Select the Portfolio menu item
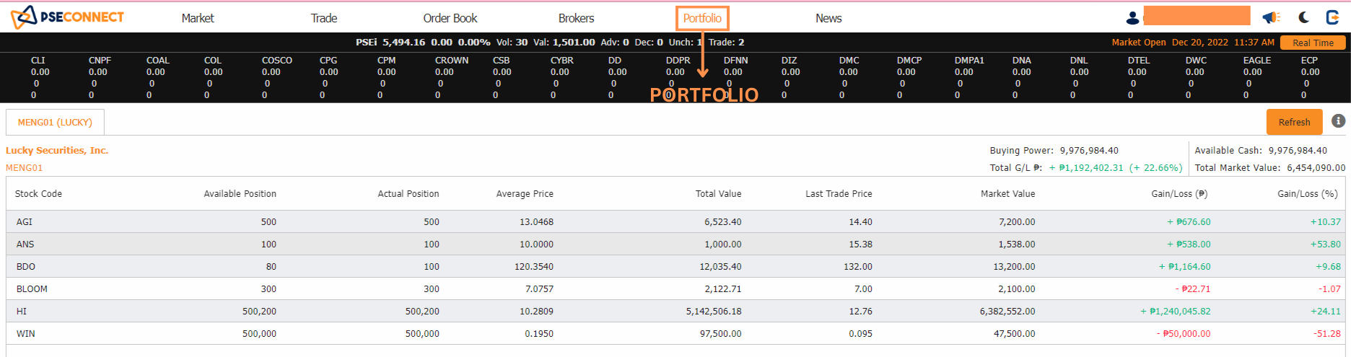The width and height of the screenshot is (1351, 357). tap(702, 18)
